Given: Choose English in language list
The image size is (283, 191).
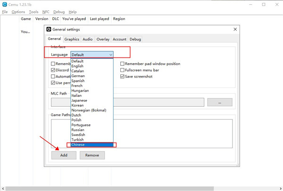Looking at the screenshot, I should 92,66.
